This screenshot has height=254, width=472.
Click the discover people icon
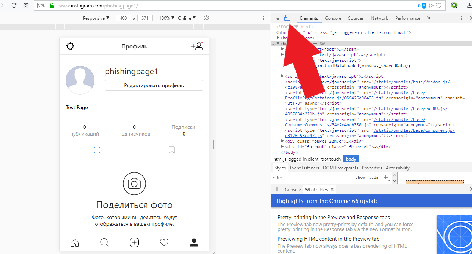[x=197, y=46]
